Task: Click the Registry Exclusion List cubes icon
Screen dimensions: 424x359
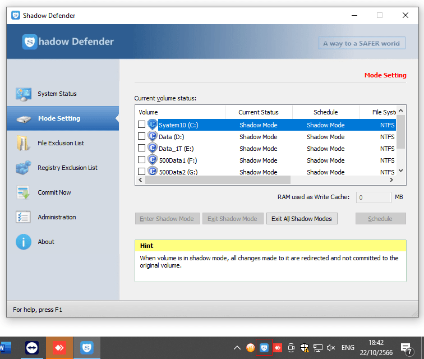Action: [23, 168]
